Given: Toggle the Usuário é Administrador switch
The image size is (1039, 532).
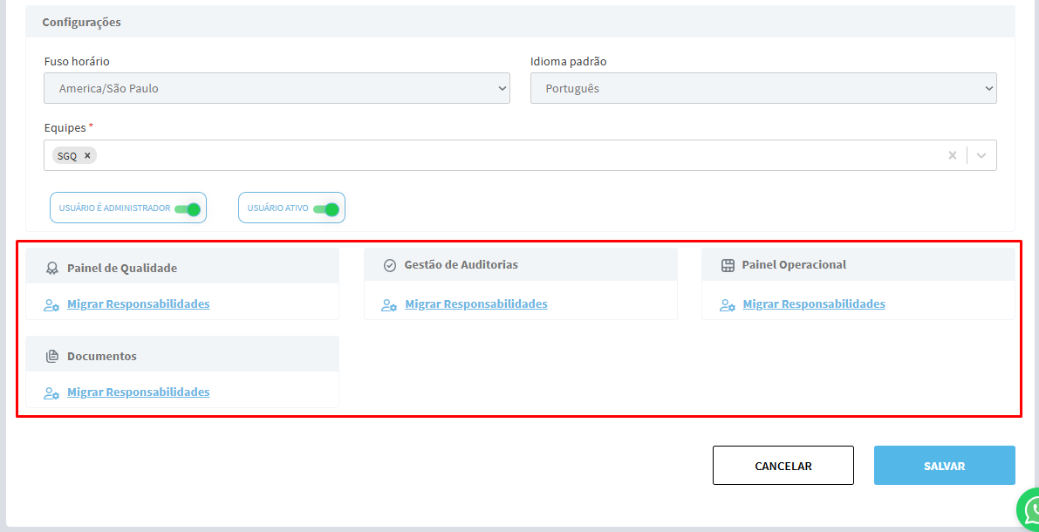Looking at the screenshot, I should [x=188, y=208].
